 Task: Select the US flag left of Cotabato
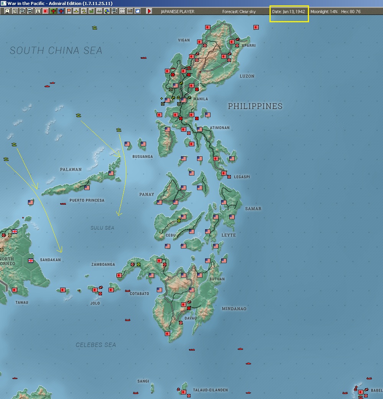click(x=159, y=290)
